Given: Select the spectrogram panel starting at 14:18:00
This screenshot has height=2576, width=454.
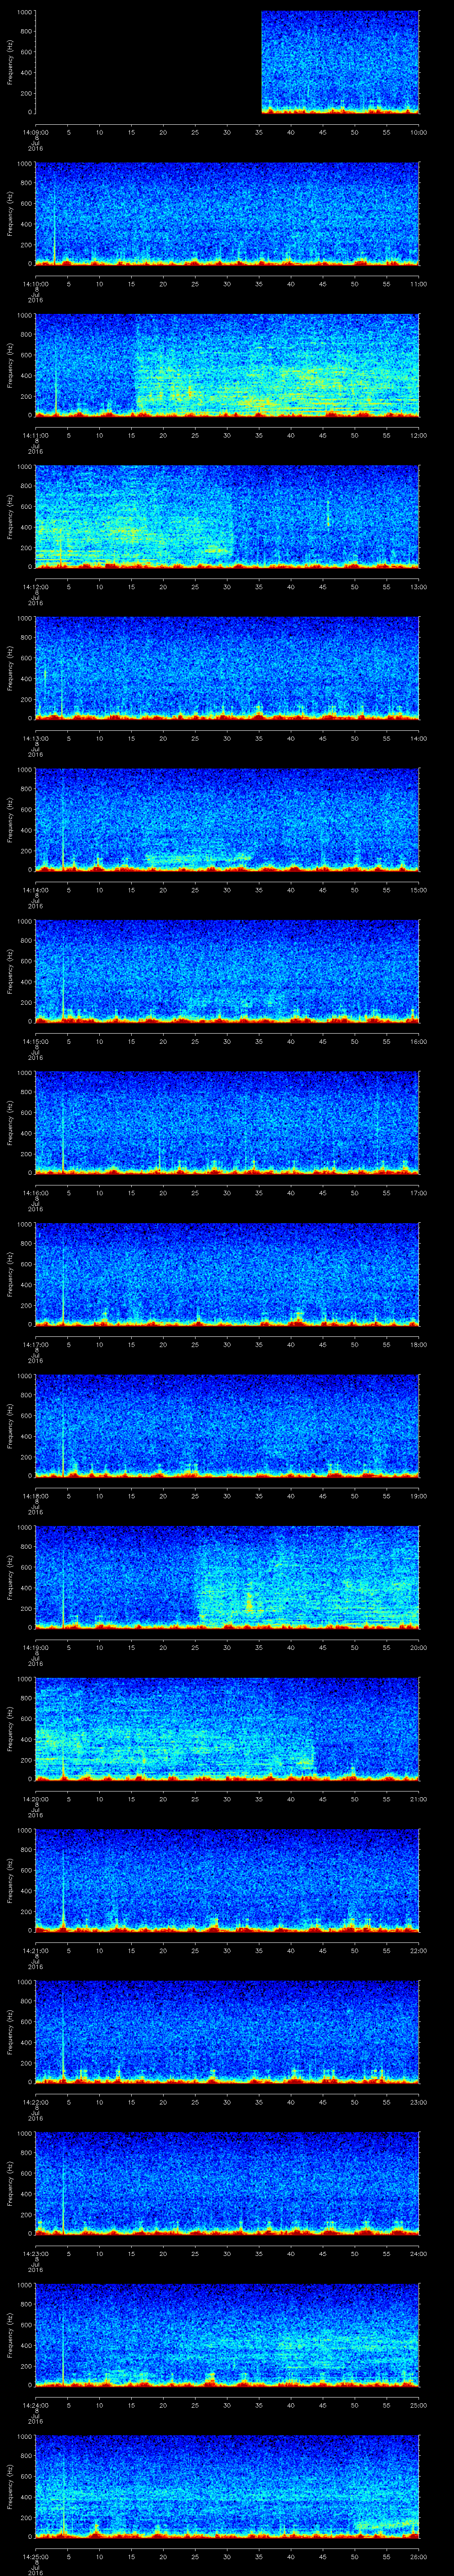Looking at the screenshot, I should [x=227, y=1425].
